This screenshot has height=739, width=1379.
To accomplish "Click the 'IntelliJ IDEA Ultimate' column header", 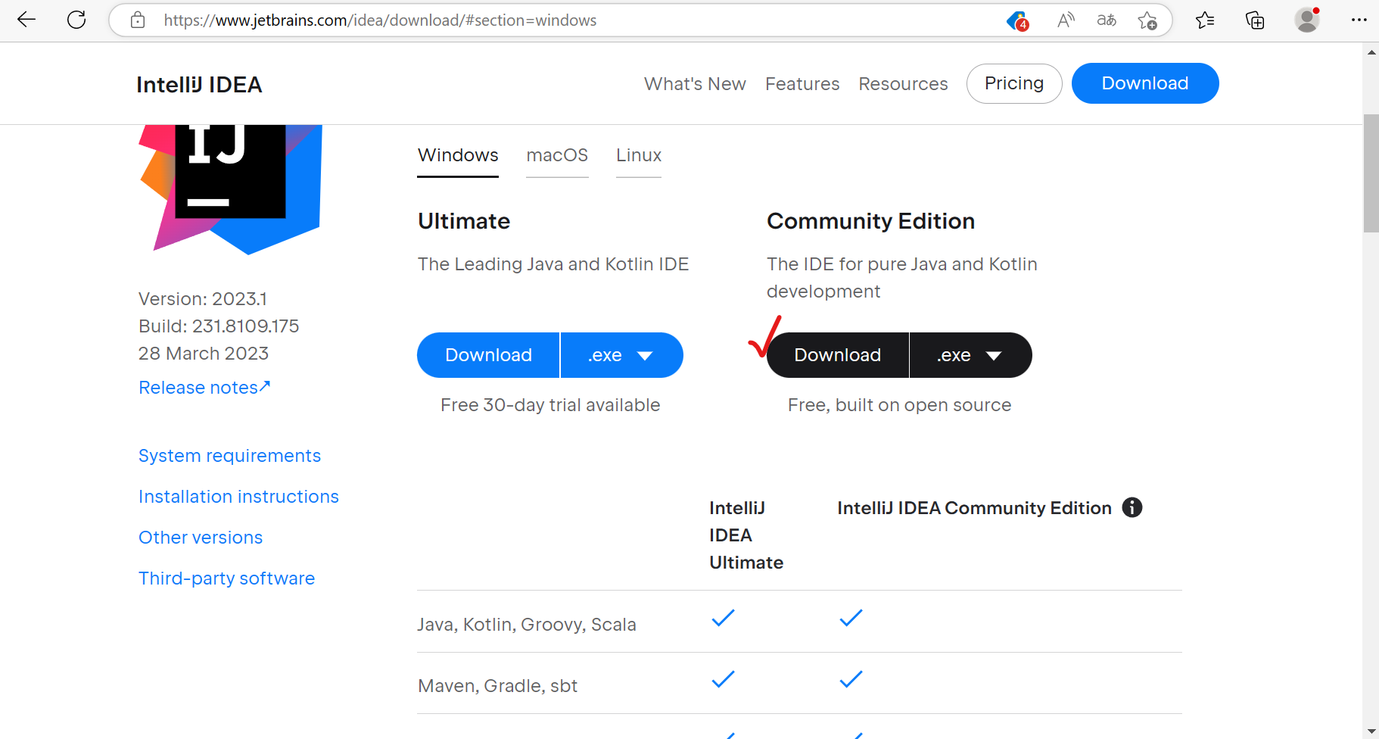I will (746, 535).
